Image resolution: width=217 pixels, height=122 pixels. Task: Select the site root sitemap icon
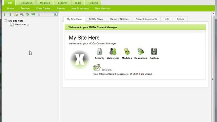tap(5, 20)
